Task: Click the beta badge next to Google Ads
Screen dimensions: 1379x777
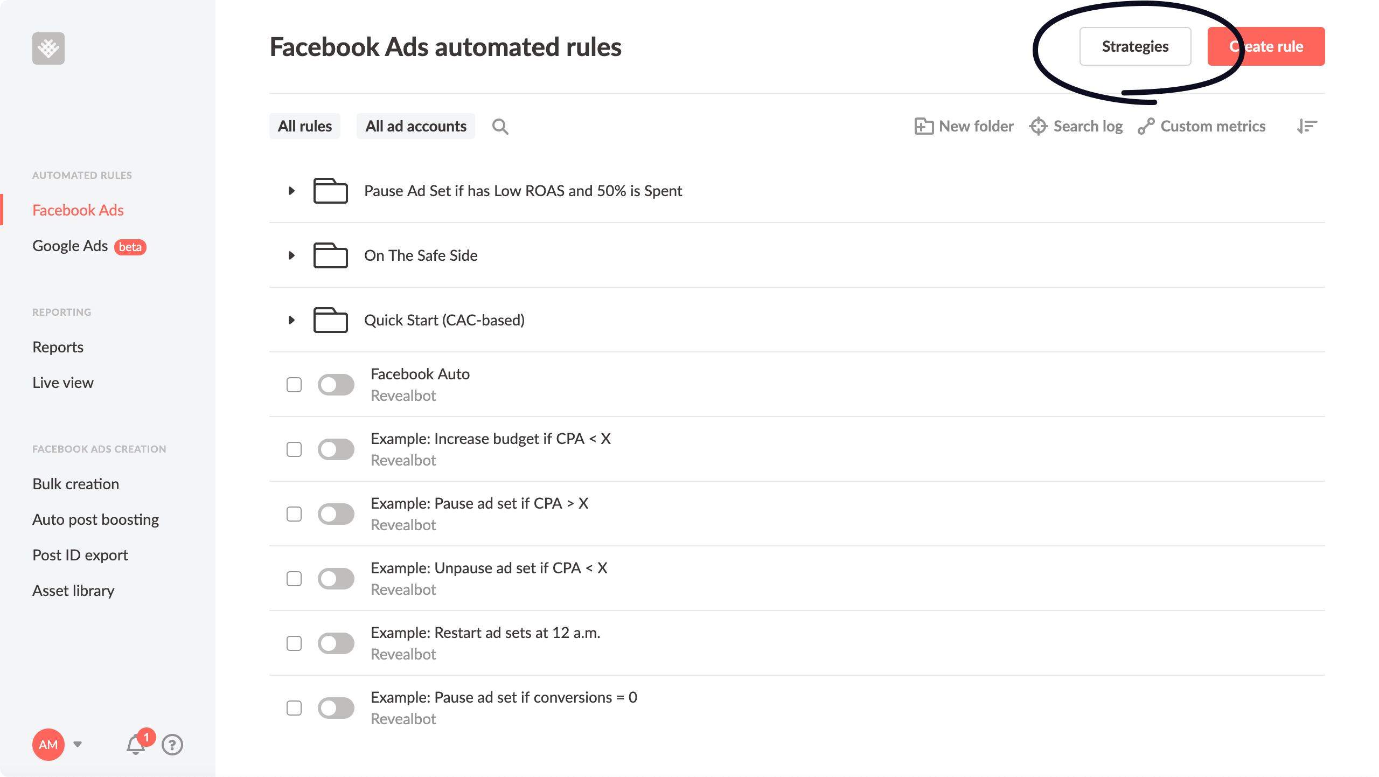Action: tap(130, 247)
